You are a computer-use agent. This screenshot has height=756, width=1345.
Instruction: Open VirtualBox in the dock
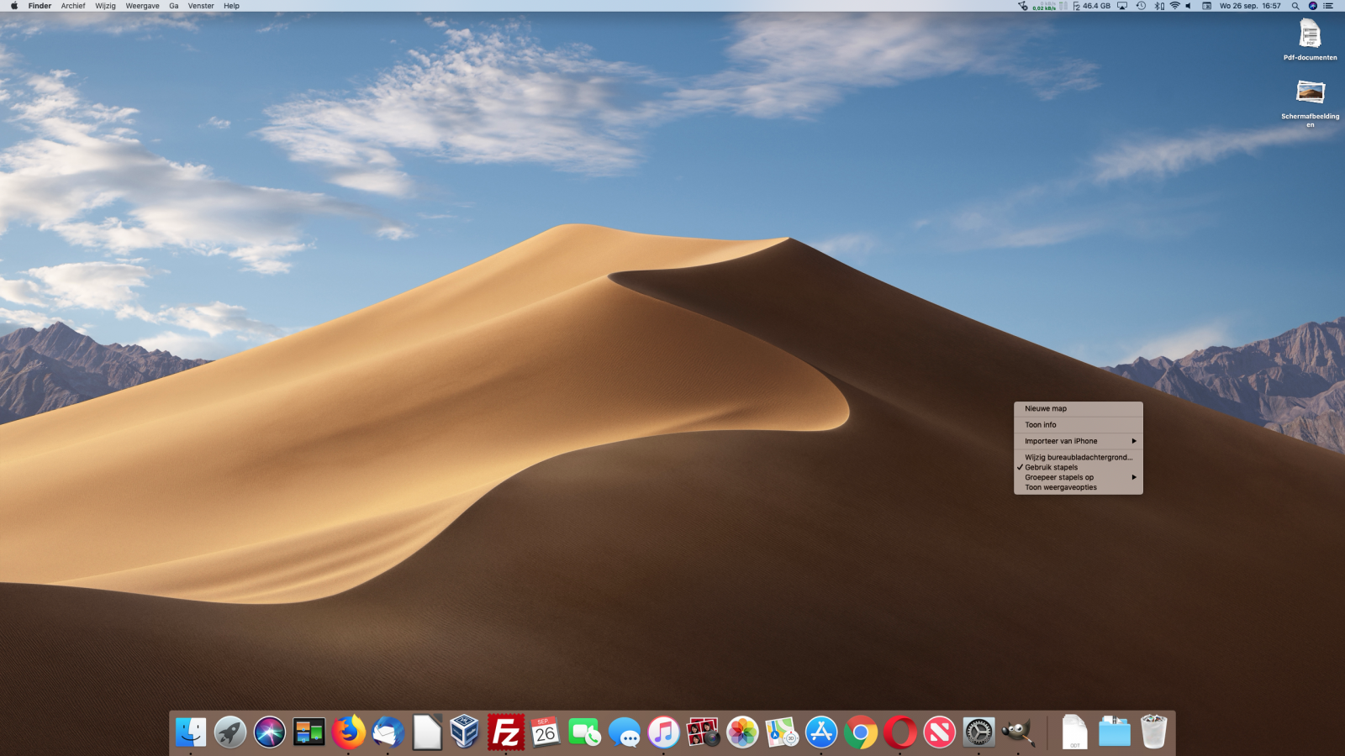click(x=465, y=732)
